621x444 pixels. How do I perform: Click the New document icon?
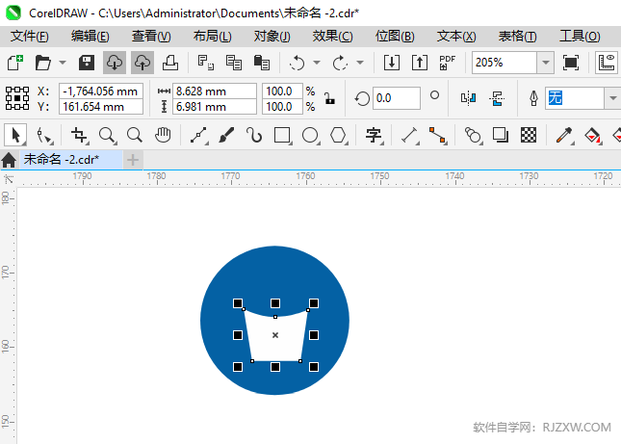(x=14, y=63)
